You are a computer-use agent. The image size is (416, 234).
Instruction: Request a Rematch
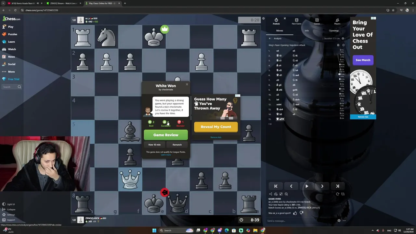pos(177,145)
